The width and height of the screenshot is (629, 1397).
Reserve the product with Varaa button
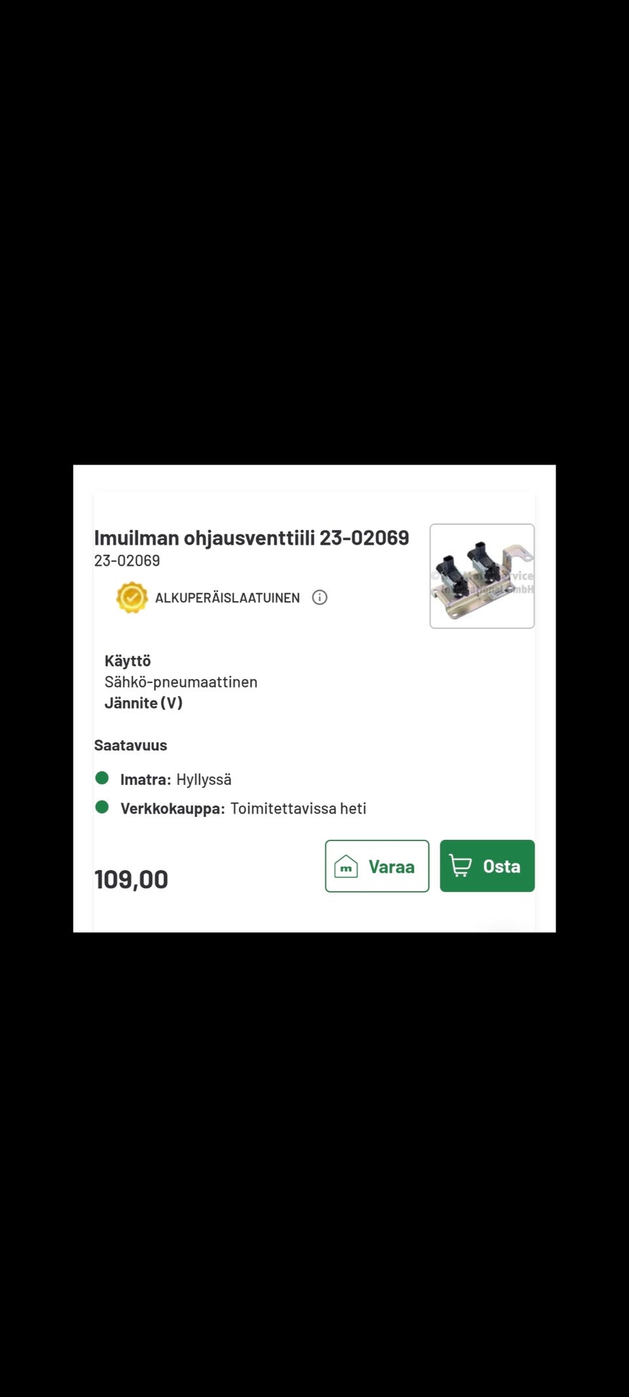[377, 866]
